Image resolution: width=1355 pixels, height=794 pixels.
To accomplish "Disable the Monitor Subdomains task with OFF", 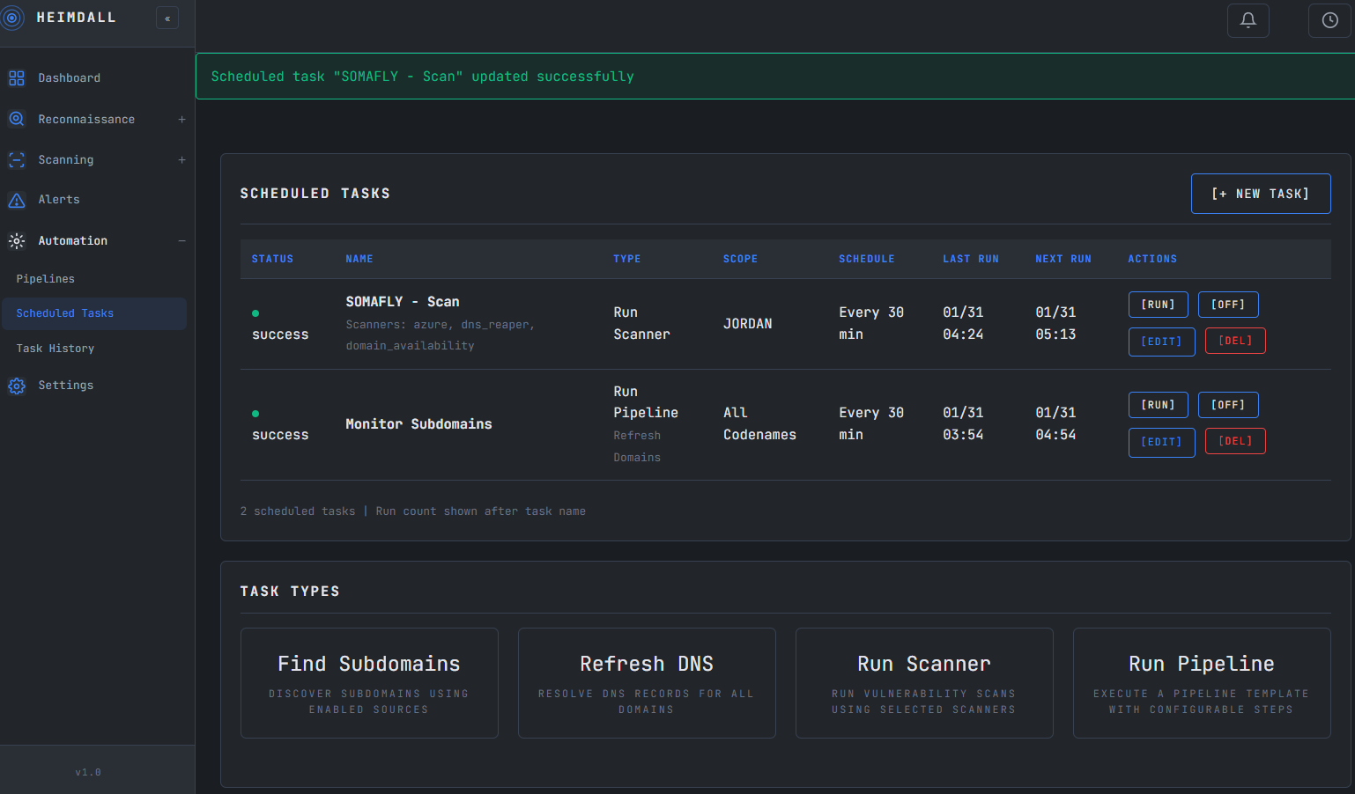I will pyautogui.click(x=1228, y=404).
